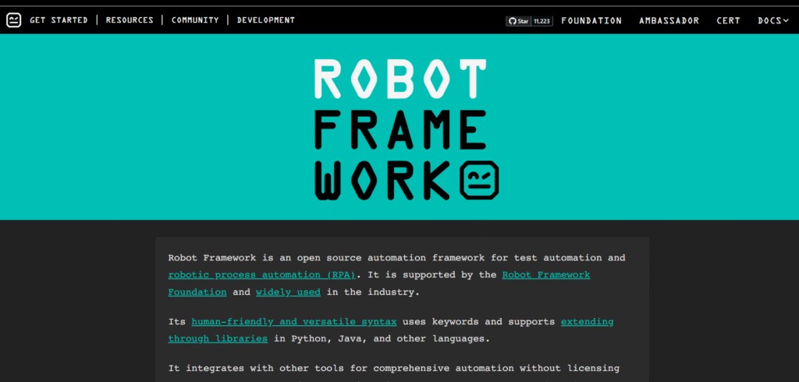Go to the COMMUNITY section
Viewport: 799px width, 382px height.
(x=194, y=20)
